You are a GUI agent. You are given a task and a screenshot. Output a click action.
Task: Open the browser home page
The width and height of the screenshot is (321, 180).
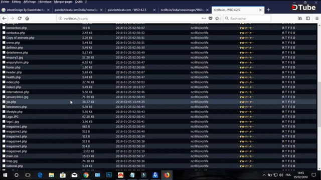[27, 18]
